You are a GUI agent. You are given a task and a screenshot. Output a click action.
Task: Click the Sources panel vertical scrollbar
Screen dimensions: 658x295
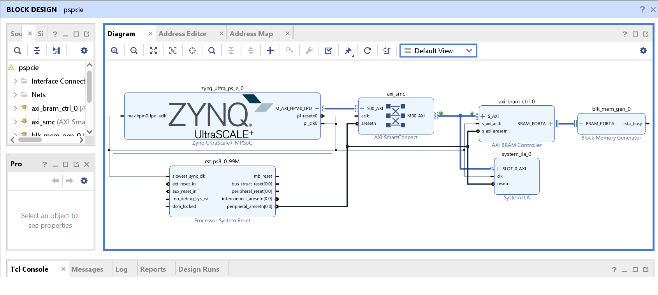point(90,86)
